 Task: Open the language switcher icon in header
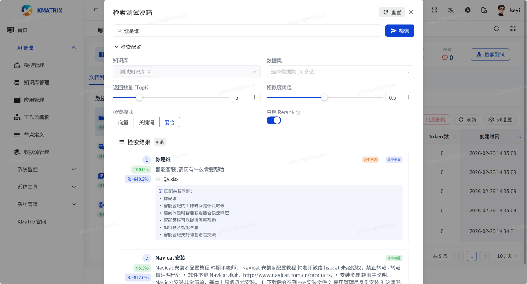(x=450, y=10)
